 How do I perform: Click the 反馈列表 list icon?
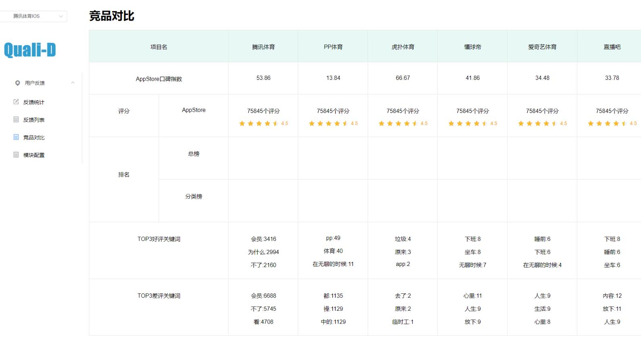tap(16, 119)
